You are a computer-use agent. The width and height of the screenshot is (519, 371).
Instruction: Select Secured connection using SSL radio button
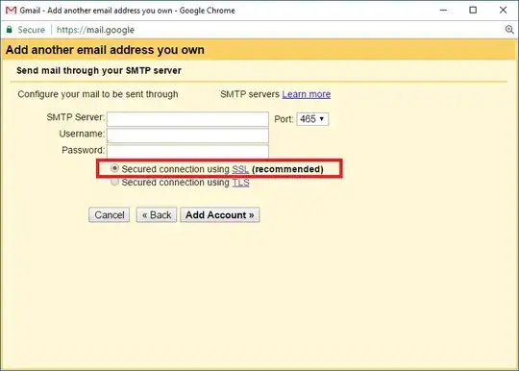click(114, 168)
